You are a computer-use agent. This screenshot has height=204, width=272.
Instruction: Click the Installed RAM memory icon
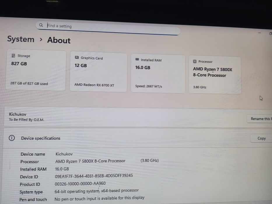(x=137, y=59)
